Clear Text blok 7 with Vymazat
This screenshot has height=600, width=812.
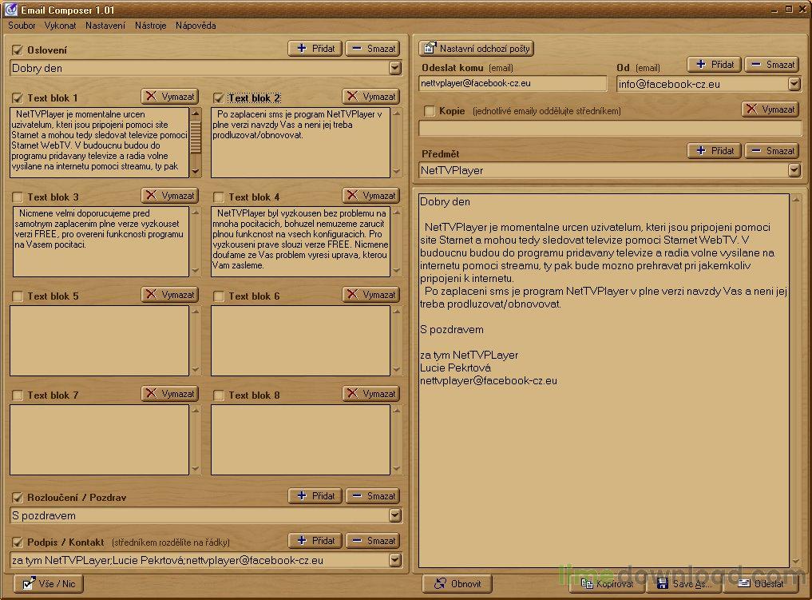[170, 393]
